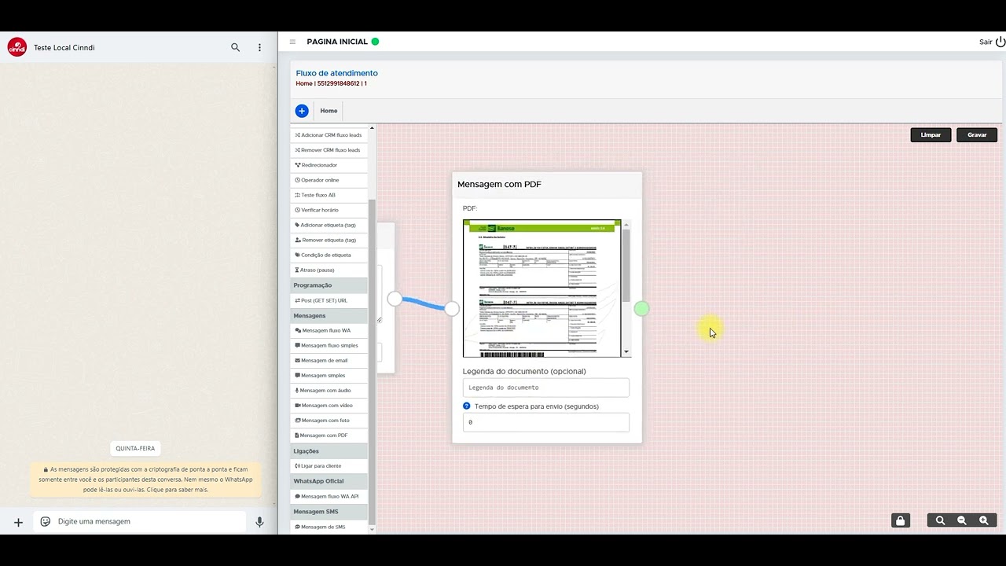1006x566 pixels.
Task: Open WhatsApp search in Teste Local Cinndi chat
Action: [x=235, y=47]
